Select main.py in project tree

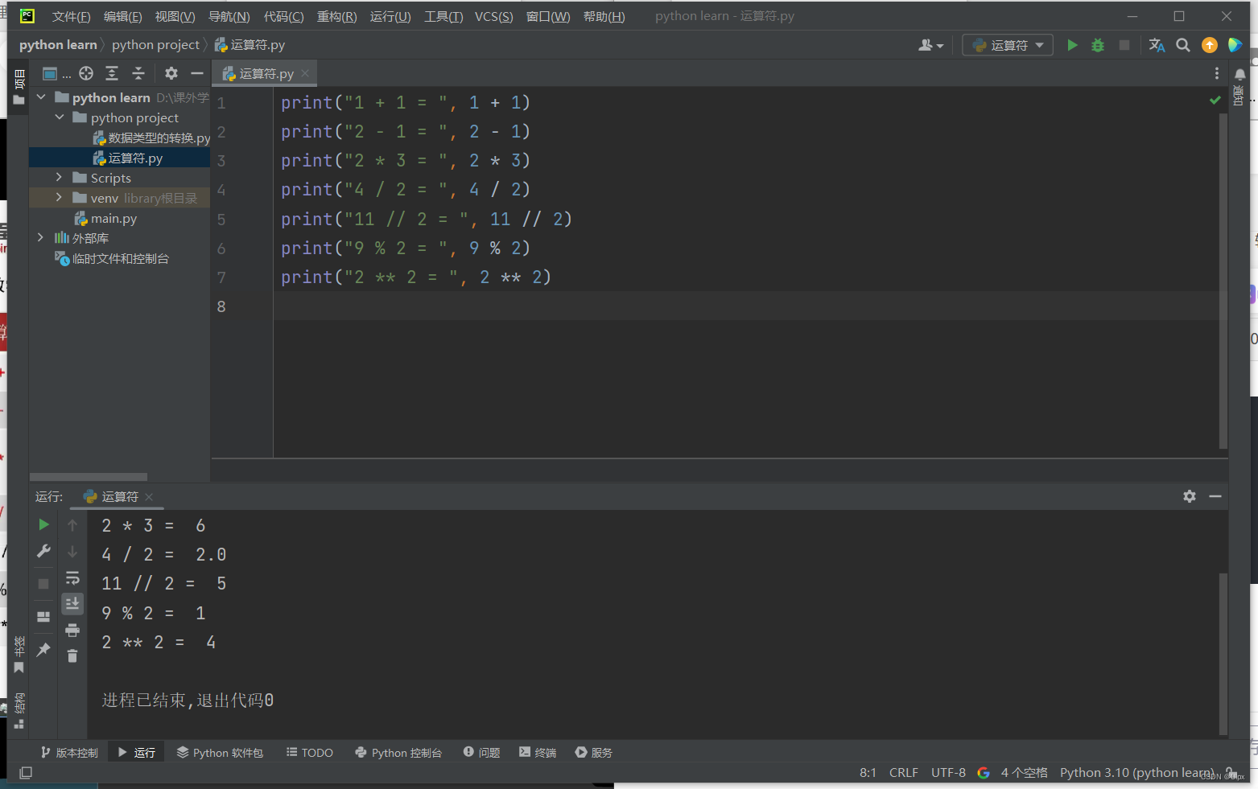[x=105, y=218]
